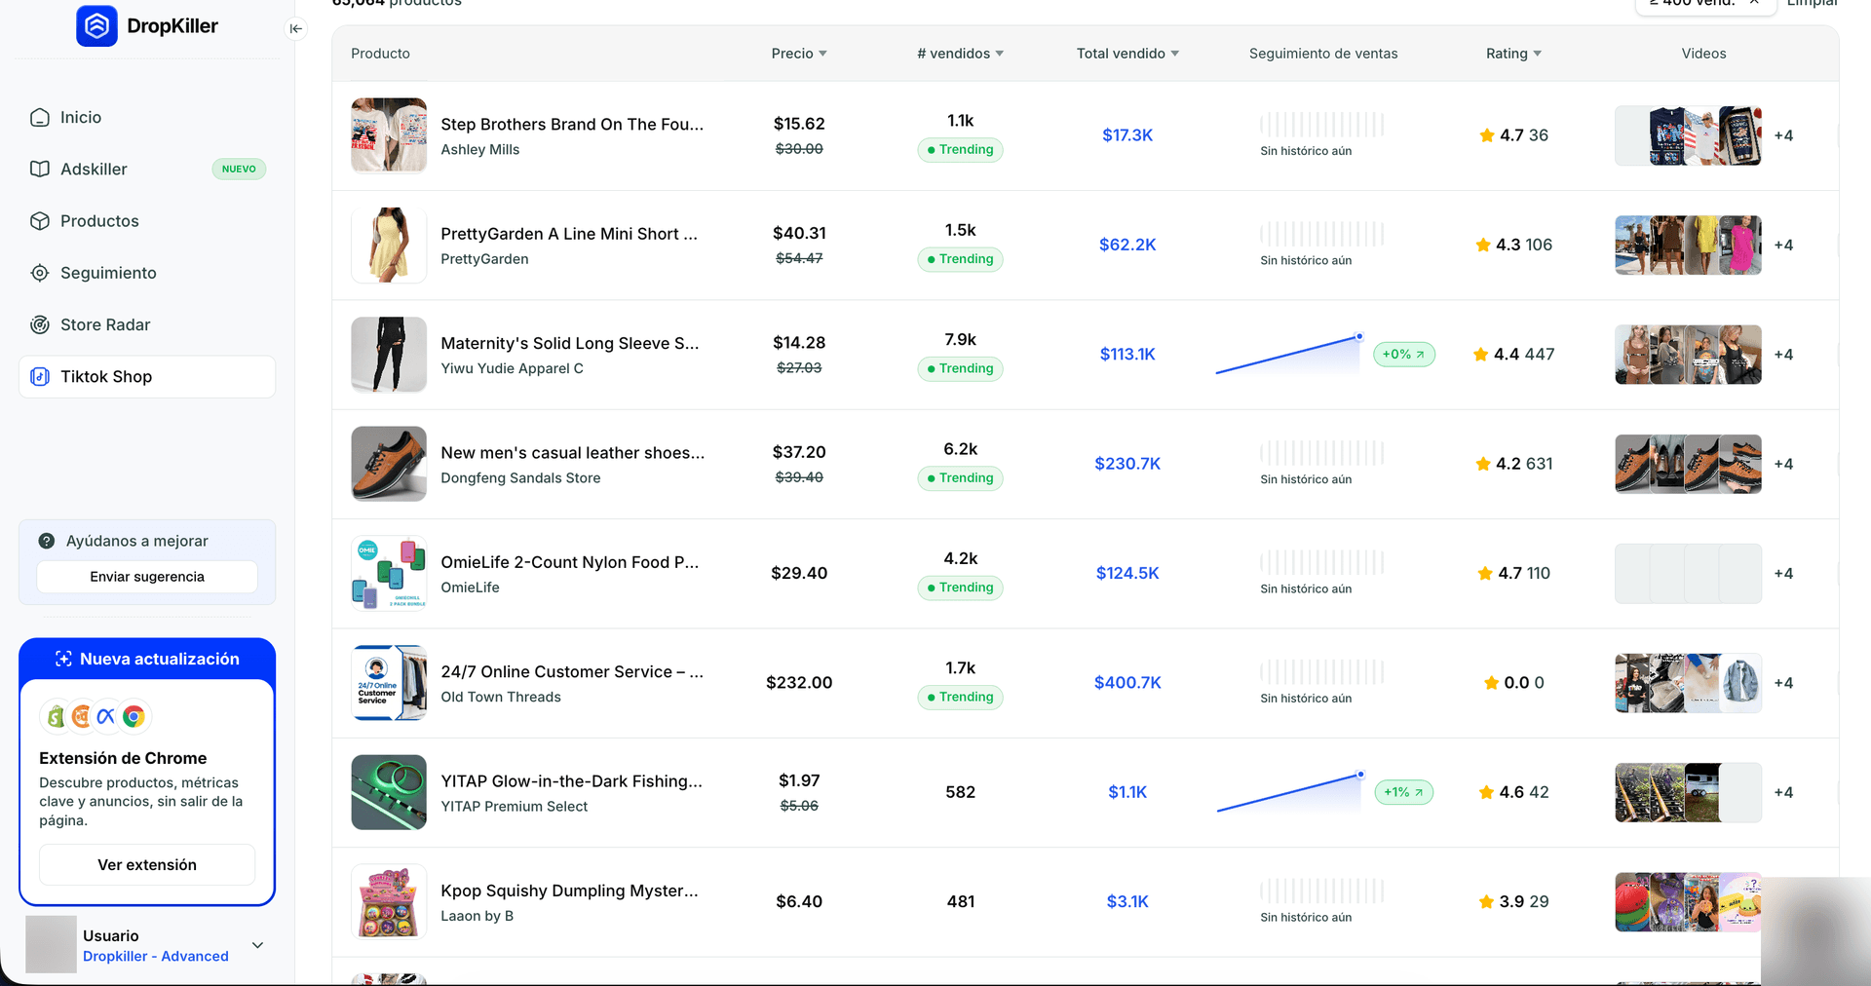Click YITAP sales tracking line chart
This screenshot has width=1871, height=986.
coord(1290,792)
